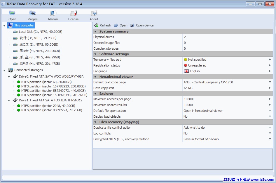Open the Duplicate file conflict action dropdown
The image size is (276, 183).
click(x=270, y=128)
